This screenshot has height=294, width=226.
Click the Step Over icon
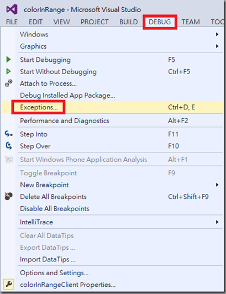(9, 146)
